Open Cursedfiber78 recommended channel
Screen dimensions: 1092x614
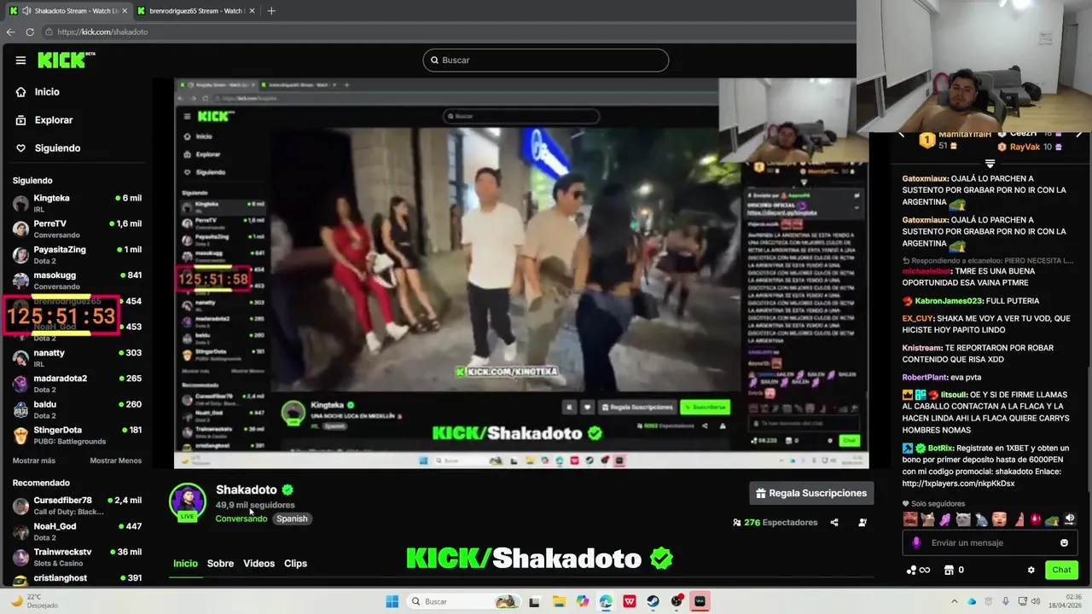click(77, 506)
